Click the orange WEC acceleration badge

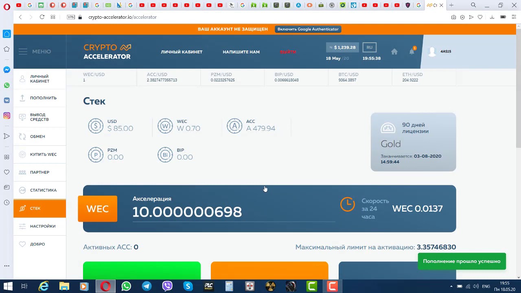click(x=98, y=209)
